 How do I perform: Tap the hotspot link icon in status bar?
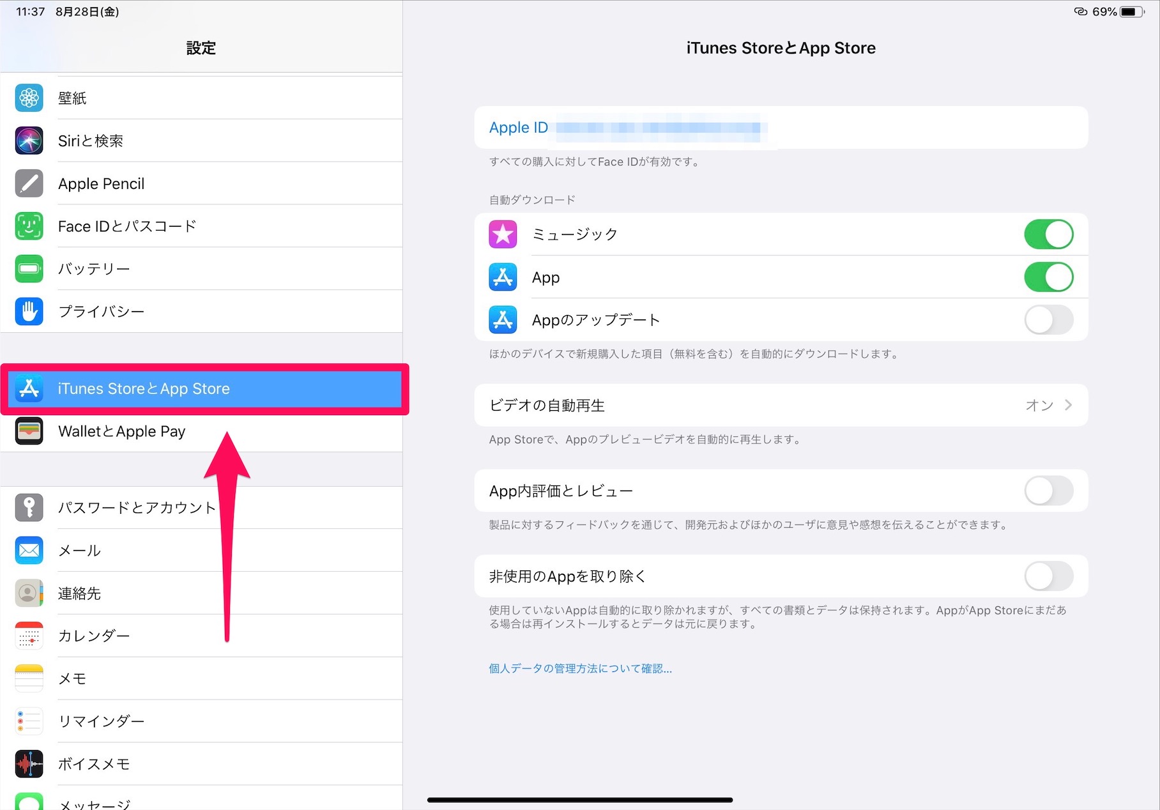[1080, 11]
